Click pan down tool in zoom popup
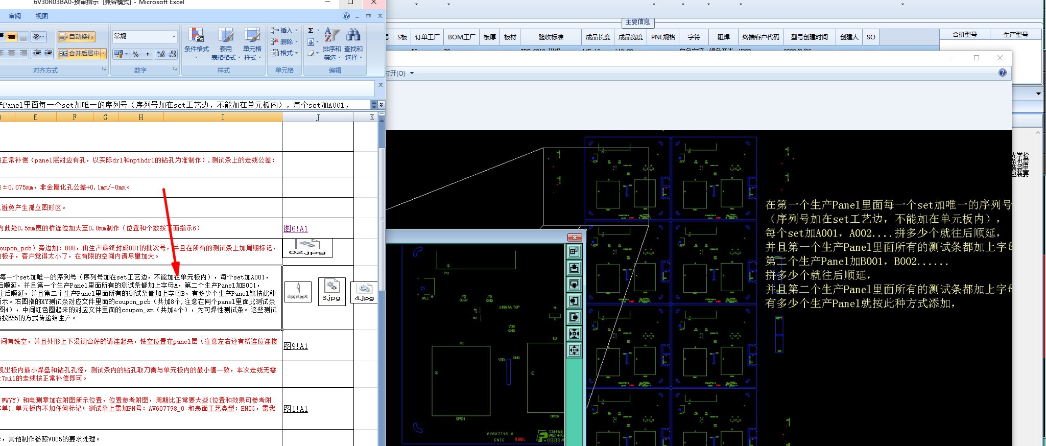The height and width of the screenshot is (446, 1046). [574, 284]
